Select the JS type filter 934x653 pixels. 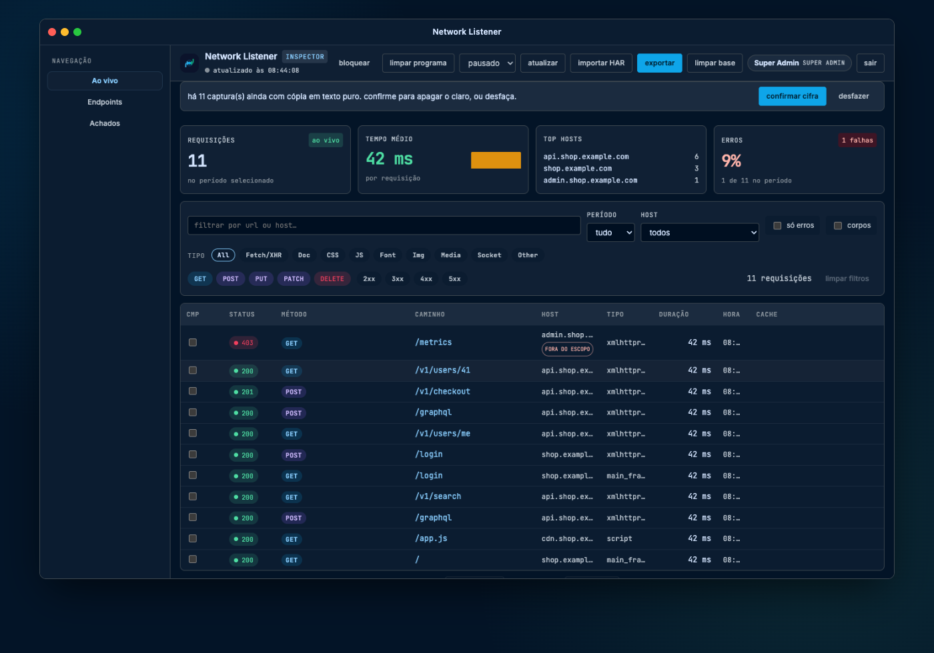click(x=360, y=255)
